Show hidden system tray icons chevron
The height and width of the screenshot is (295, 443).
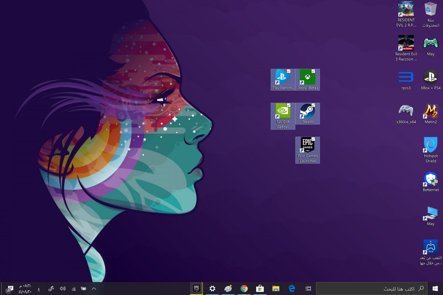coord(94,288)
